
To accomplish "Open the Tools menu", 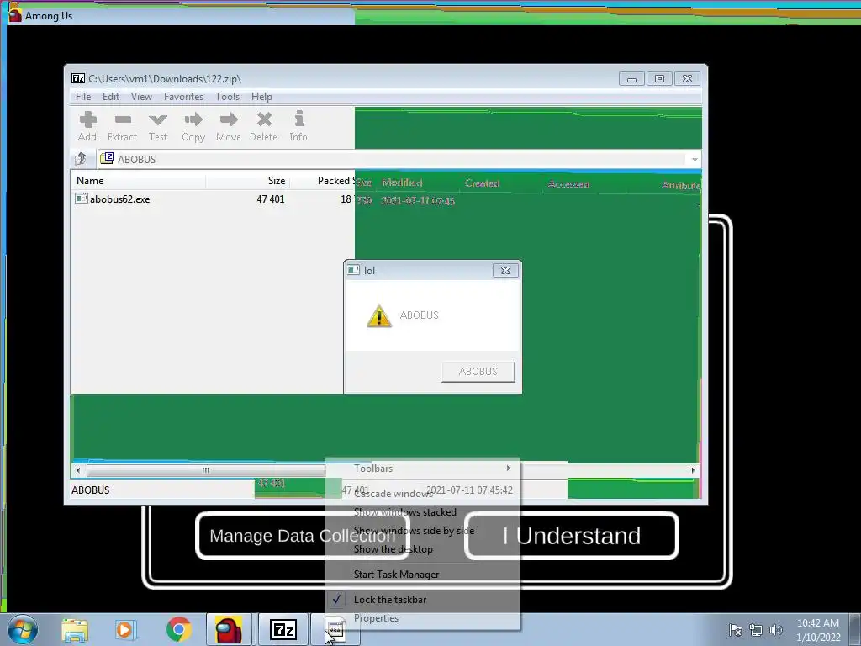I will pos(227,97).
